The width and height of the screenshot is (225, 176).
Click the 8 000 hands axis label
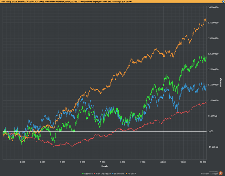[x=163, y=162]
